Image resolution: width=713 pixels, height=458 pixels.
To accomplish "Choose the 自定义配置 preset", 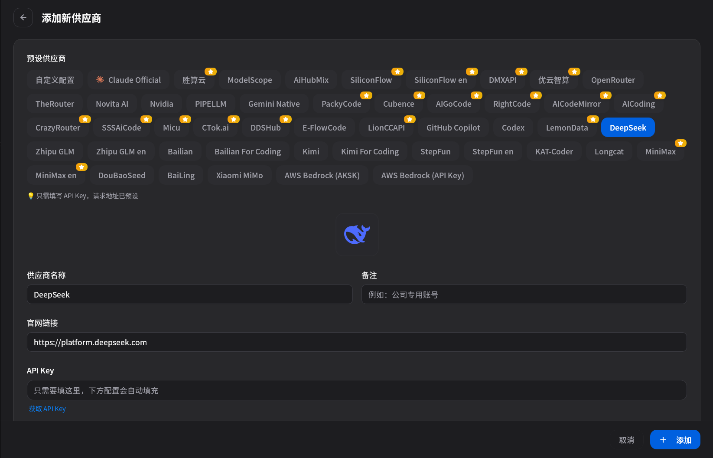I will click(x=55, y=80).
